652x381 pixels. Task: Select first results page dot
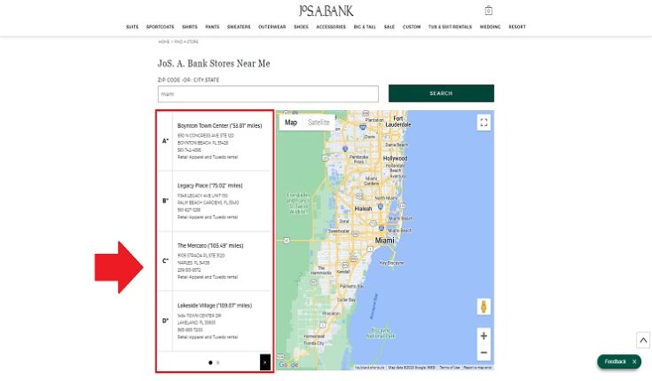click(x=210, y=362)
